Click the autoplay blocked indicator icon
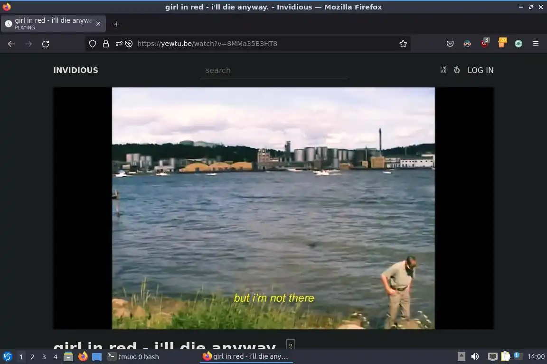The height and width of the screenshot is (364, 547). [129, 44]
